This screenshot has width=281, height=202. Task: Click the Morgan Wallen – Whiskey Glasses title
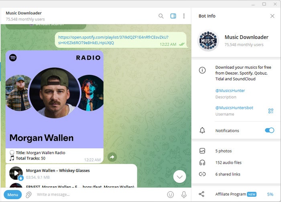58,170
